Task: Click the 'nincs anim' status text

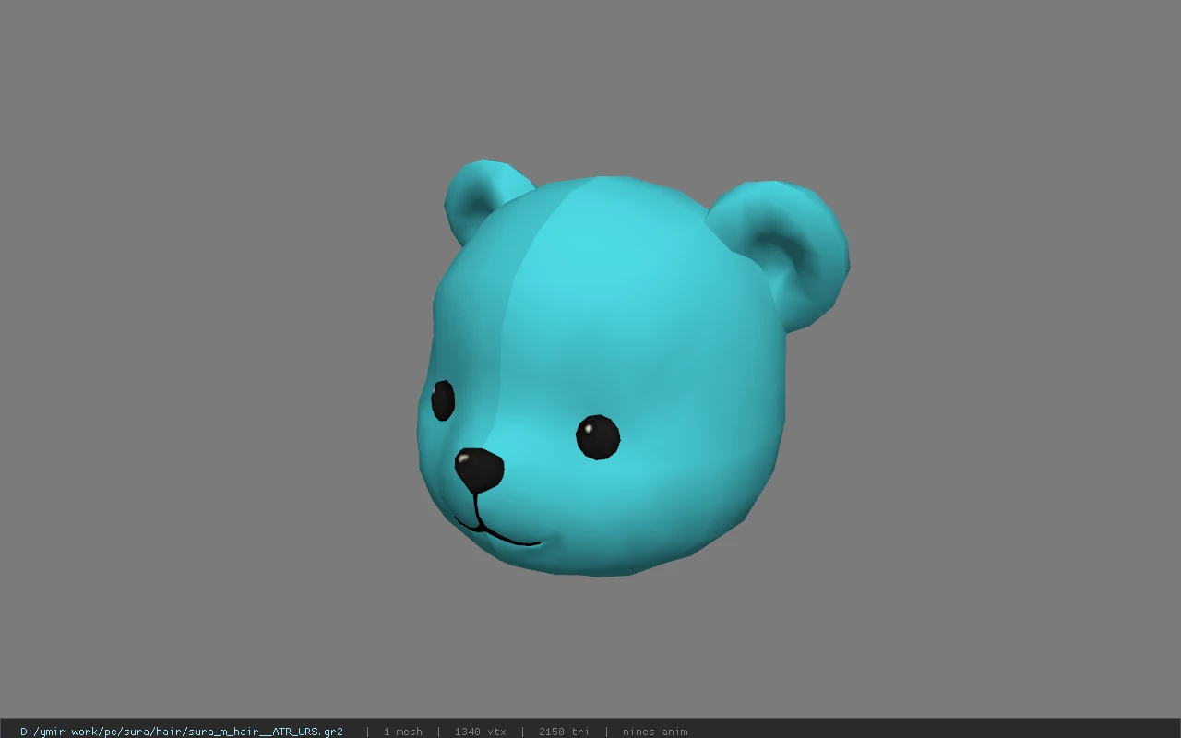Action: coord(655,732)
